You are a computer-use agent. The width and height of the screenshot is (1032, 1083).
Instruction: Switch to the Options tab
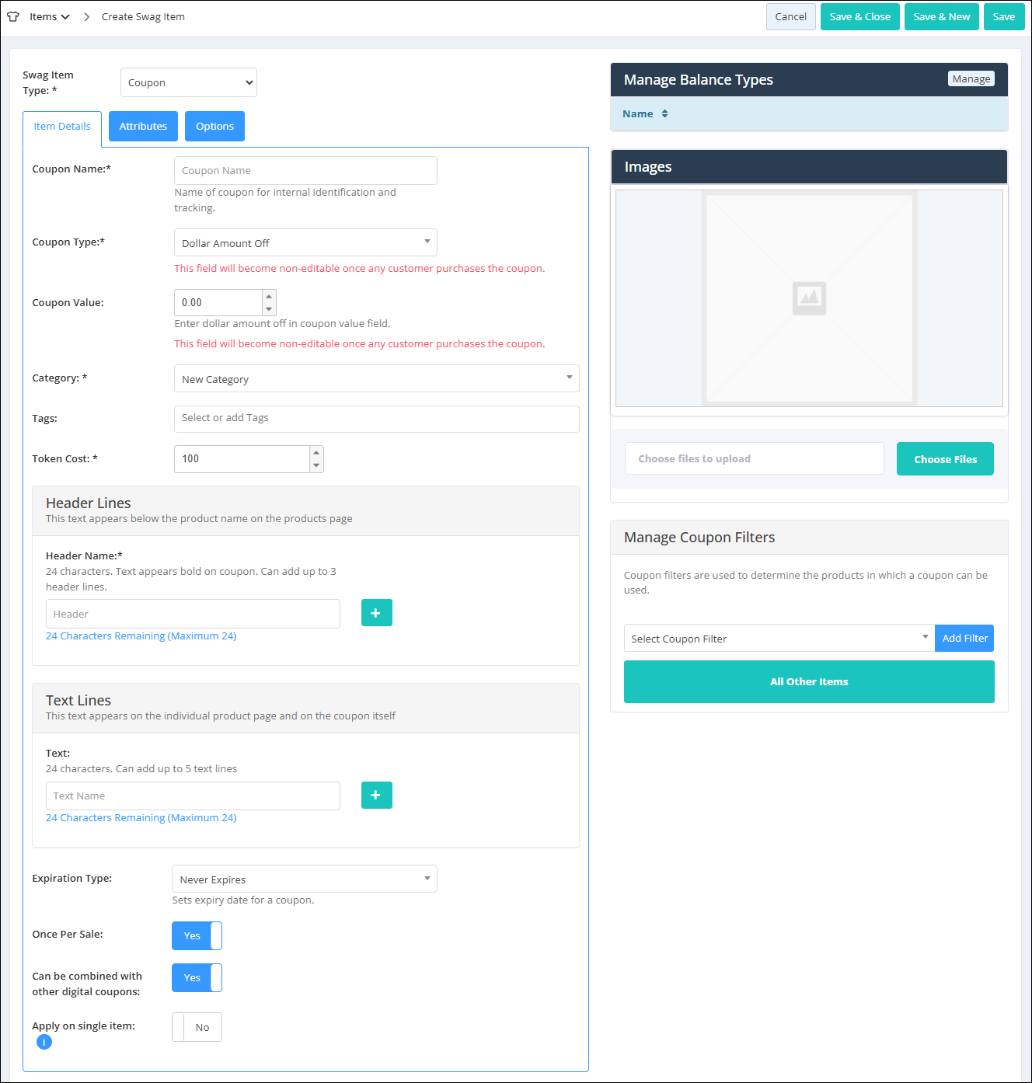[214, 126]
